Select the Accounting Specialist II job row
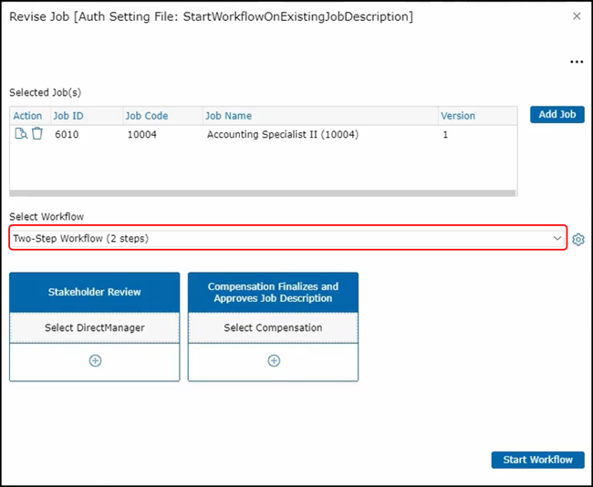 tap(282, 134)
